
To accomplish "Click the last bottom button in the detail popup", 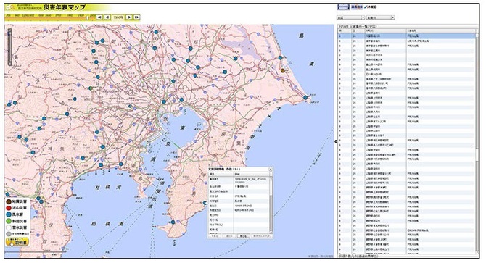I will [261, 236].
